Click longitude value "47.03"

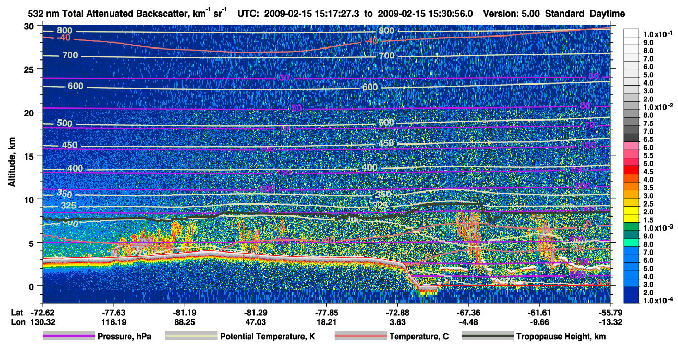256,322
